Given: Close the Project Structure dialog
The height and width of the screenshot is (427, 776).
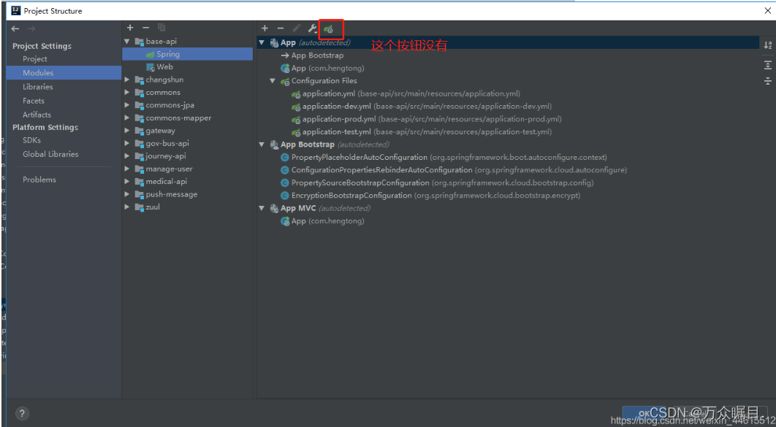Looking at the screenshot, I should click(767, 10).
